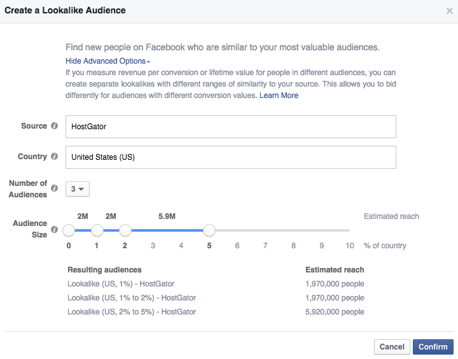
Task: Click the Country field with United States
Action: (x=231, y=157)
